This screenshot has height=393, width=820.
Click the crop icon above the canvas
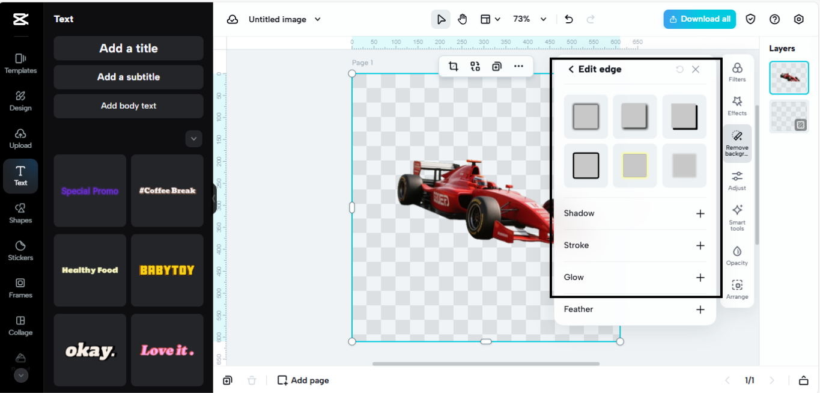454,67
